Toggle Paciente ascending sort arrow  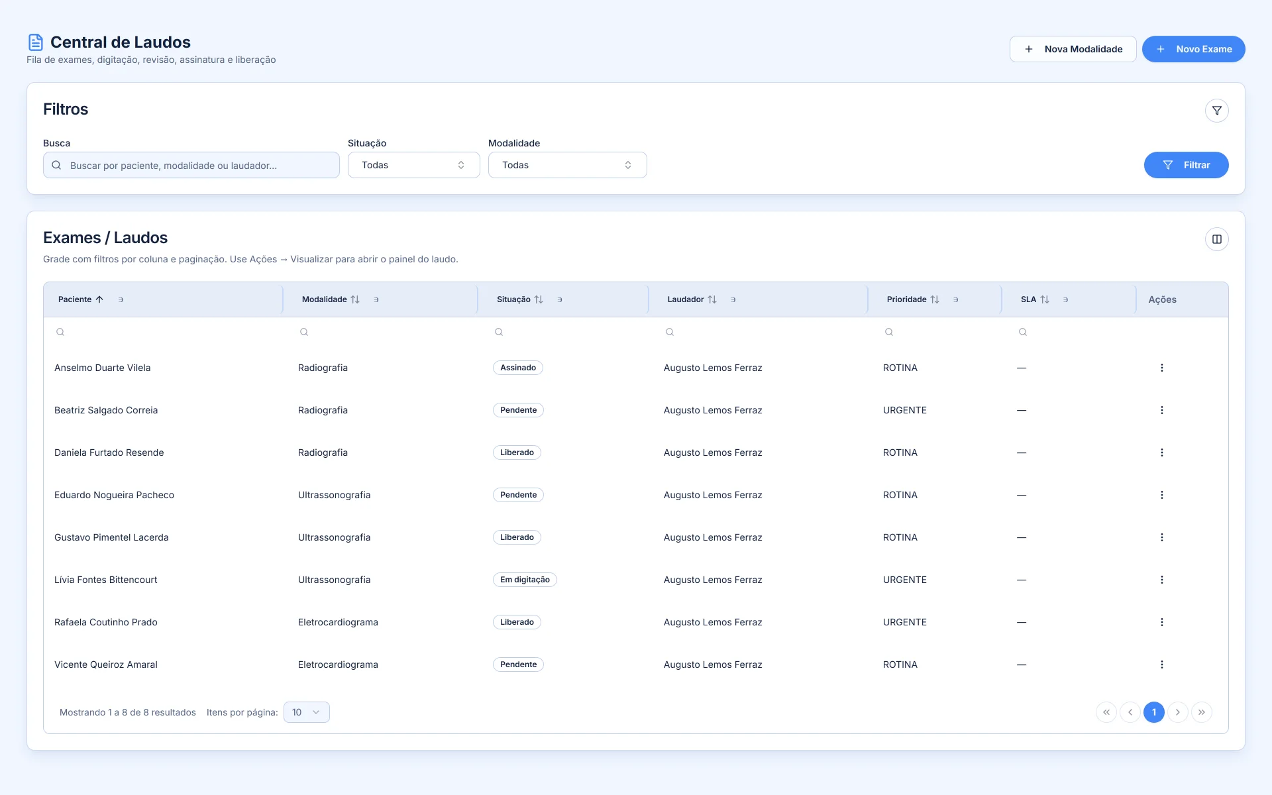(x=99, y=299)
